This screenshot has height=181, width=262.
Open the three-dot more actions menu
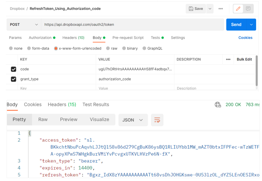[220, 9]
